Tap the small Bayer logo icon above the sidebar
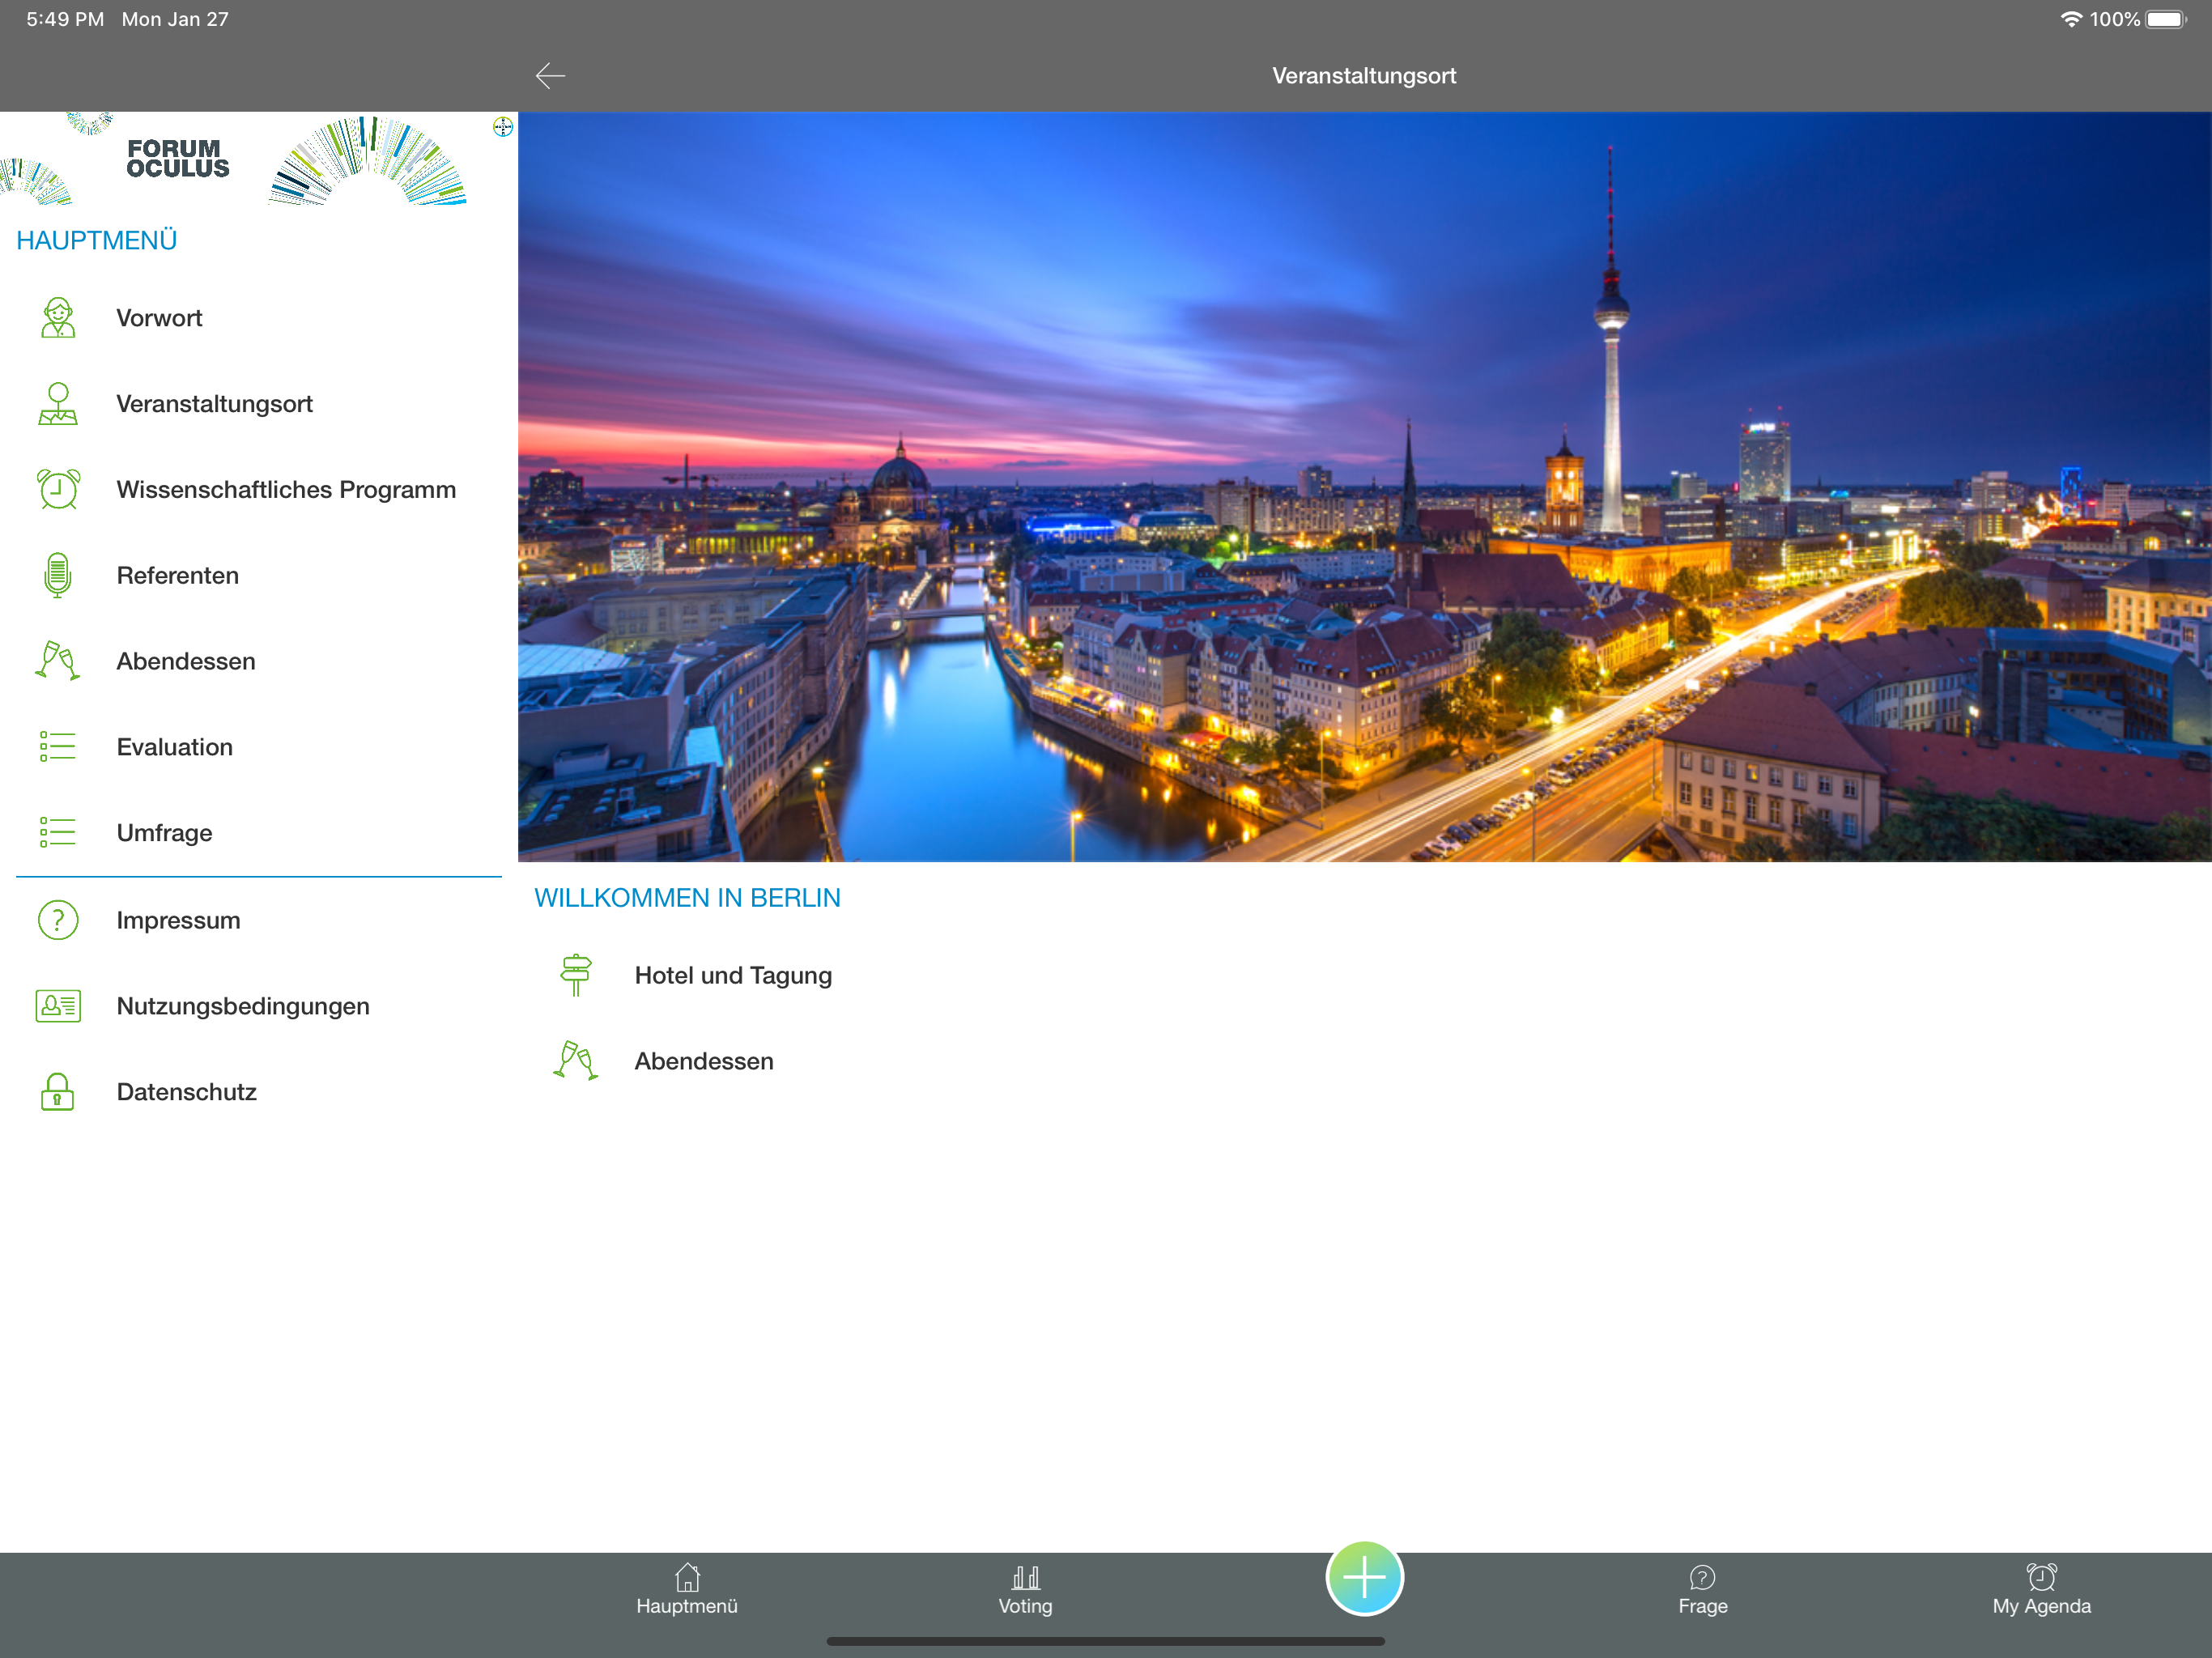Image resolution: width=2212 pixels, height=1658 pixels. point(503,127)
